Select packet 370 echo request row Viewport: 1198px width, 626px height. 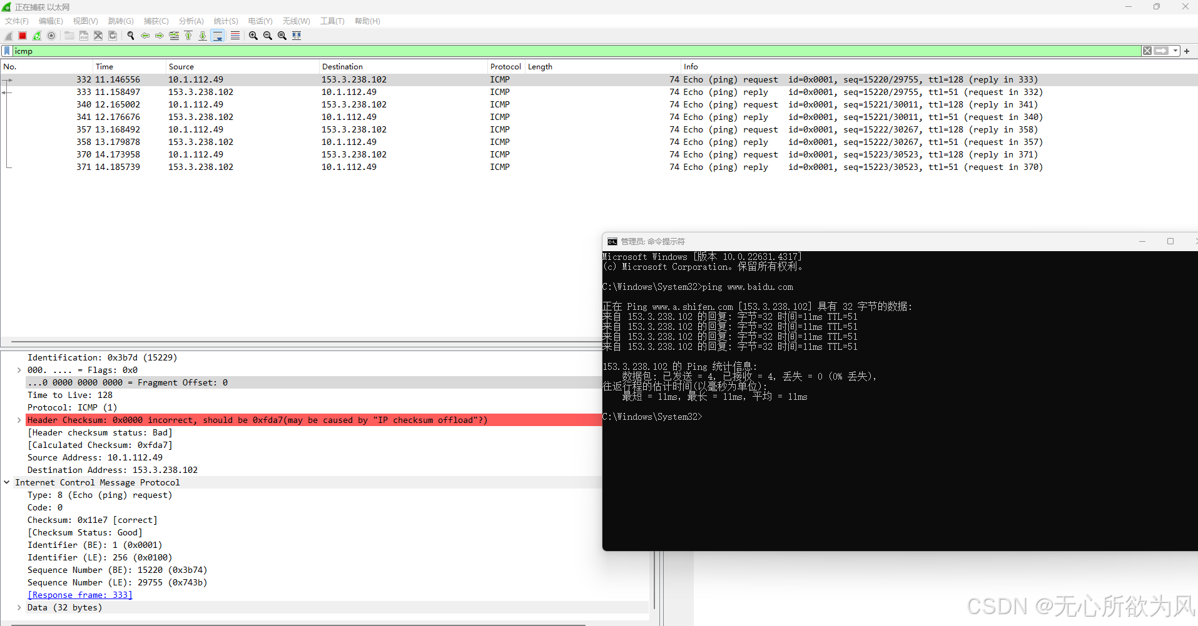(599, 154)
